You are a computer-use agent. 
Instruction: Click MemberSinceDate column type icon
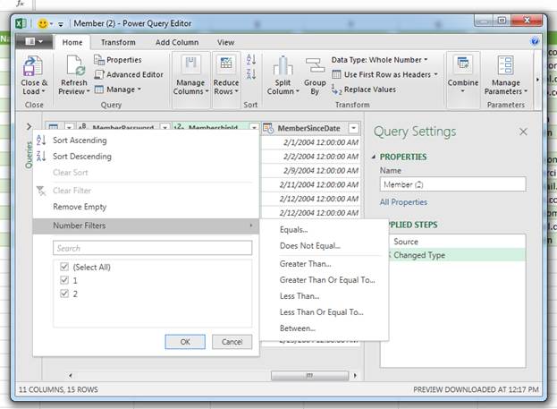pyautogui.click(x=268, y=128)
